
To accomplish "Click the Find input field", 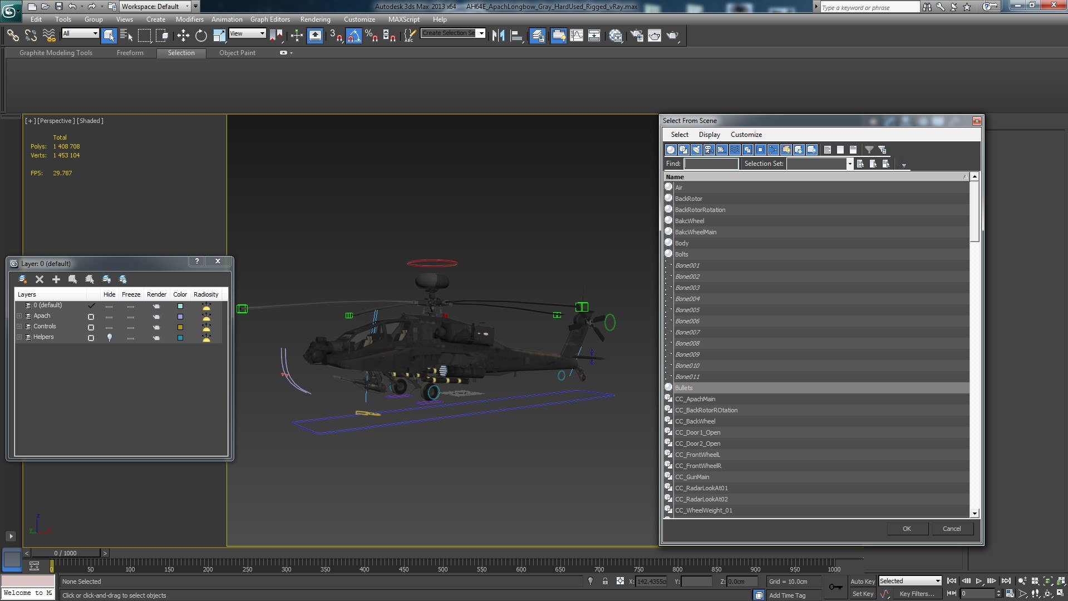I will pos(711,164).
